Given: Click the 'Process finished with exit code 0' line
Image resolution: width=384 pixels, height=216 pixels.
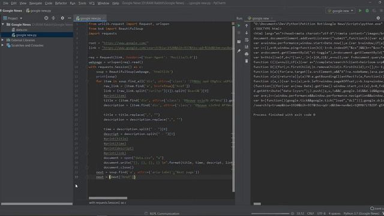Looking at the screenshot, I should [x=284, y=115].
